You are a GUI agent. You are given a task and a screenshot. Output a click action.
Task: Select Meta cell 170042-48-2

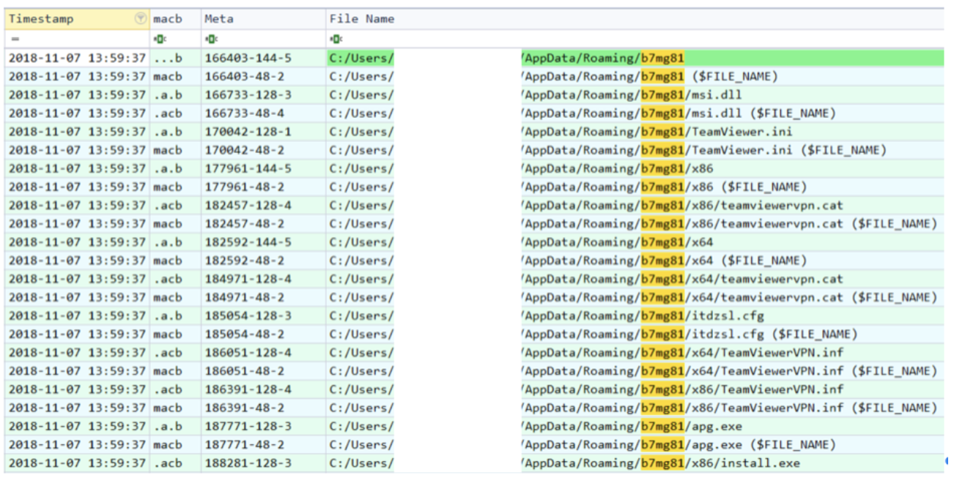(264, 150)
